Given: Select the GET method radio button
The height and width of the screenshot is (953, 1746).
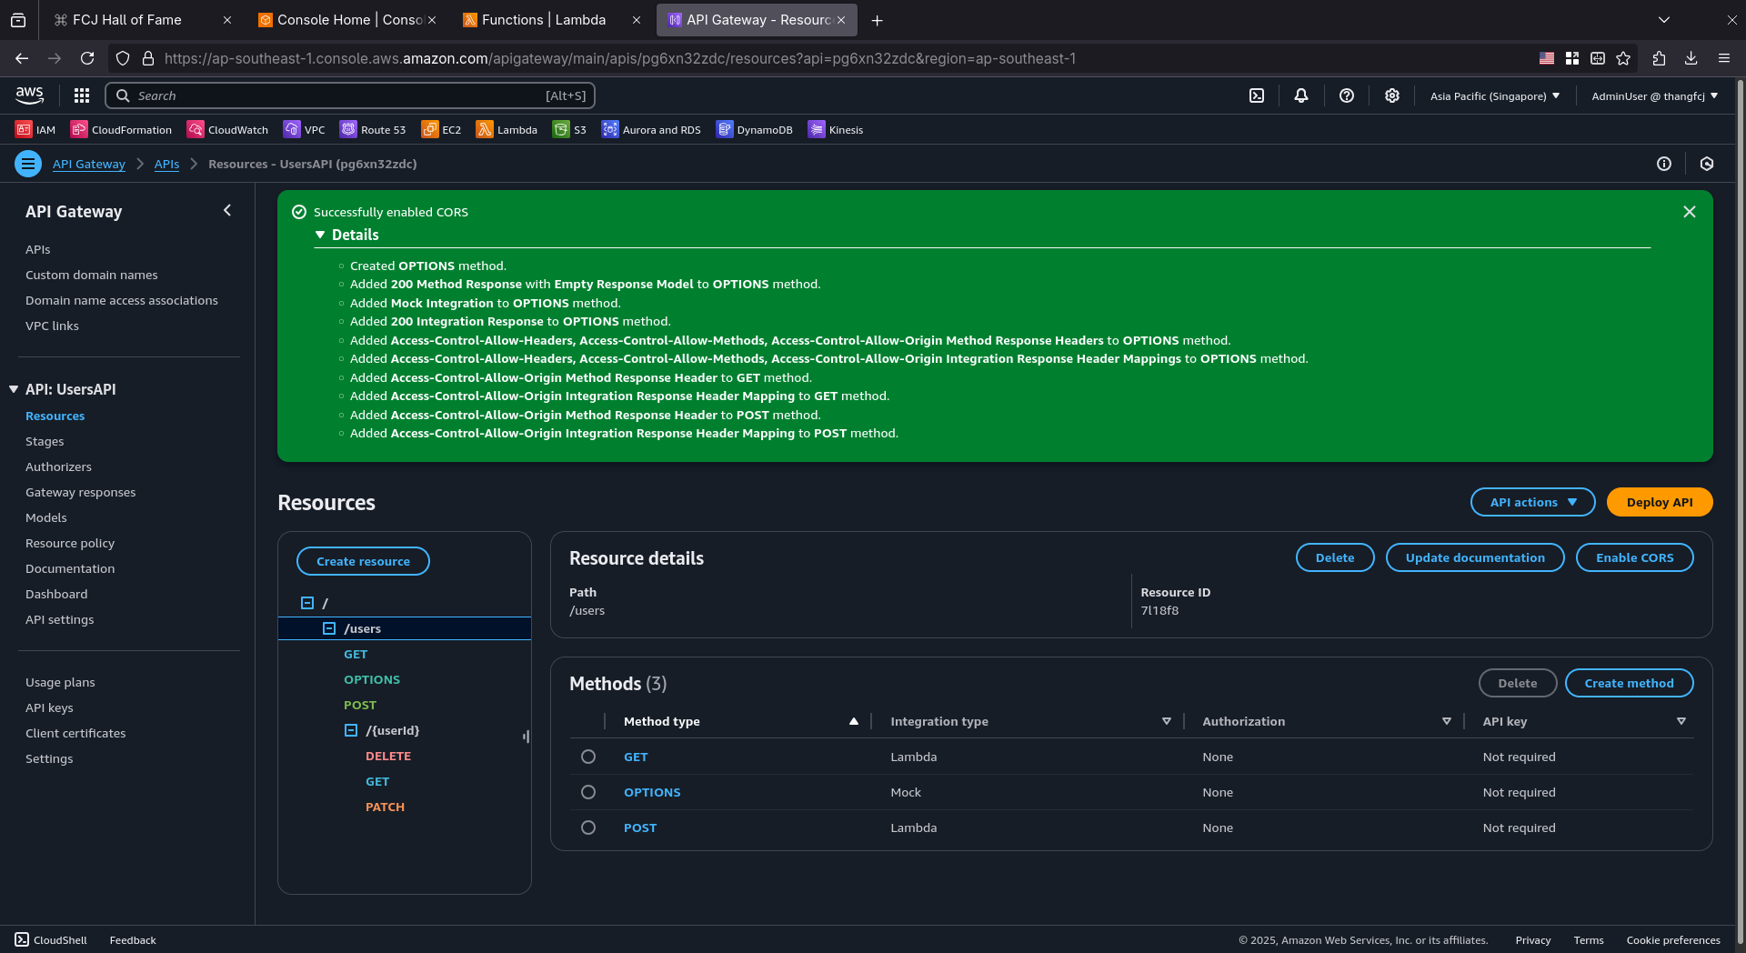Looking at the screenshot, I should tap(588, 757).
